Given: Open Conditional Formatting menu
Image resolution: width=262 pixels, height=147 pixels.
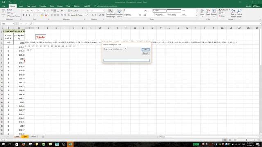Looking at the screenshot, I should click(x=110, y=13).
